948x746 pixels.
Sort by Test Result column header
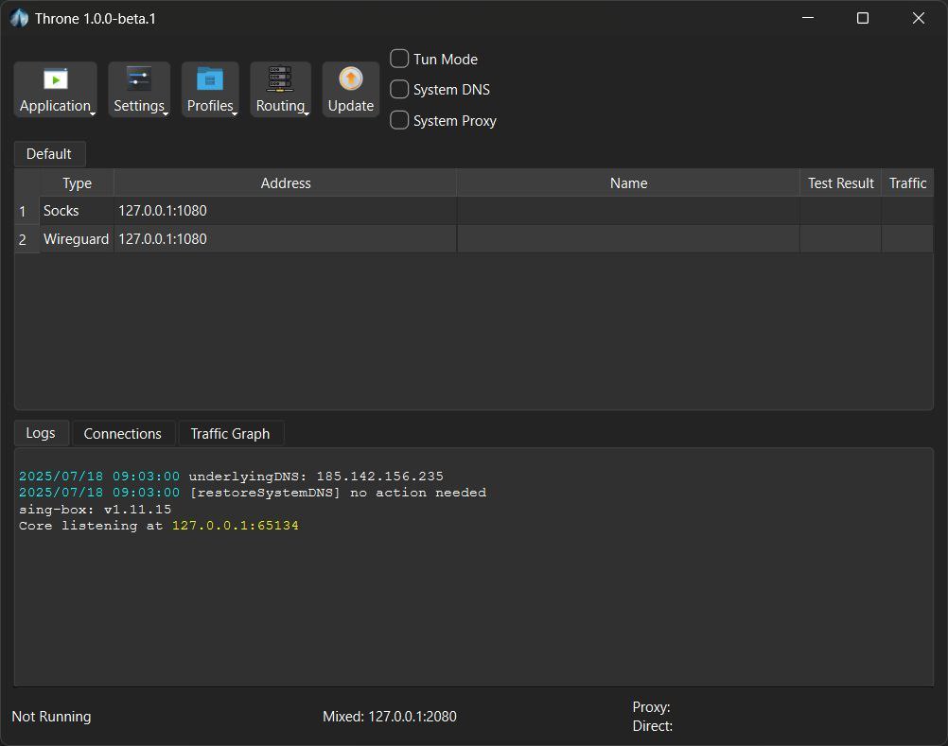coord(840,183)
